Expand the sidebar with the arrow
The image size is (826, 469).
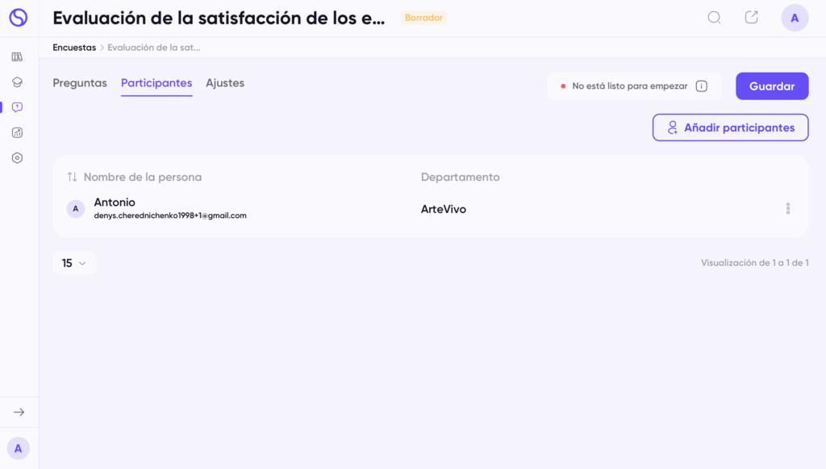(19, 412)
